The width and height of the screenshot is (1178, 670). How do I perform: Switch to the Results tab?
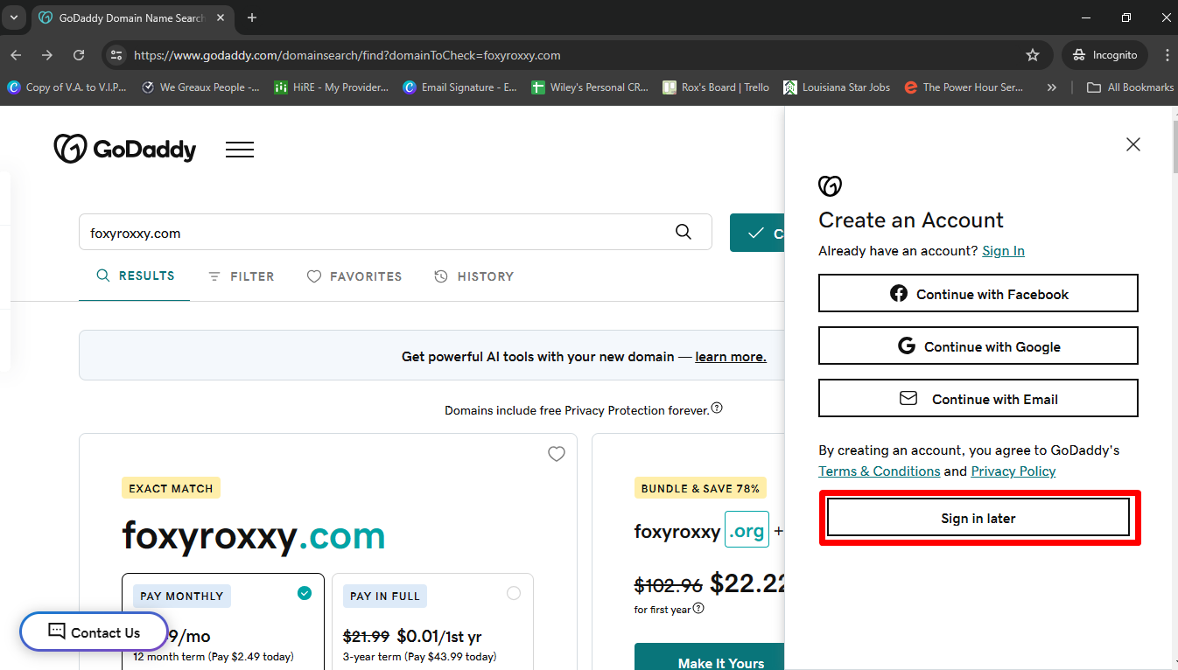[x=135, y=276]
